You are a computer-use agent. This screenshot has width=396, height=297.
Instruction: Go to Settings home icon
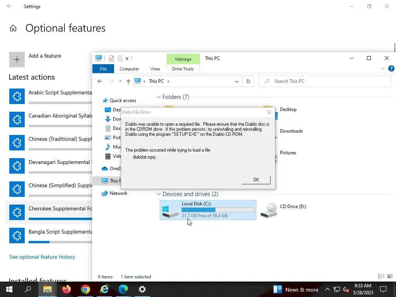13,28
